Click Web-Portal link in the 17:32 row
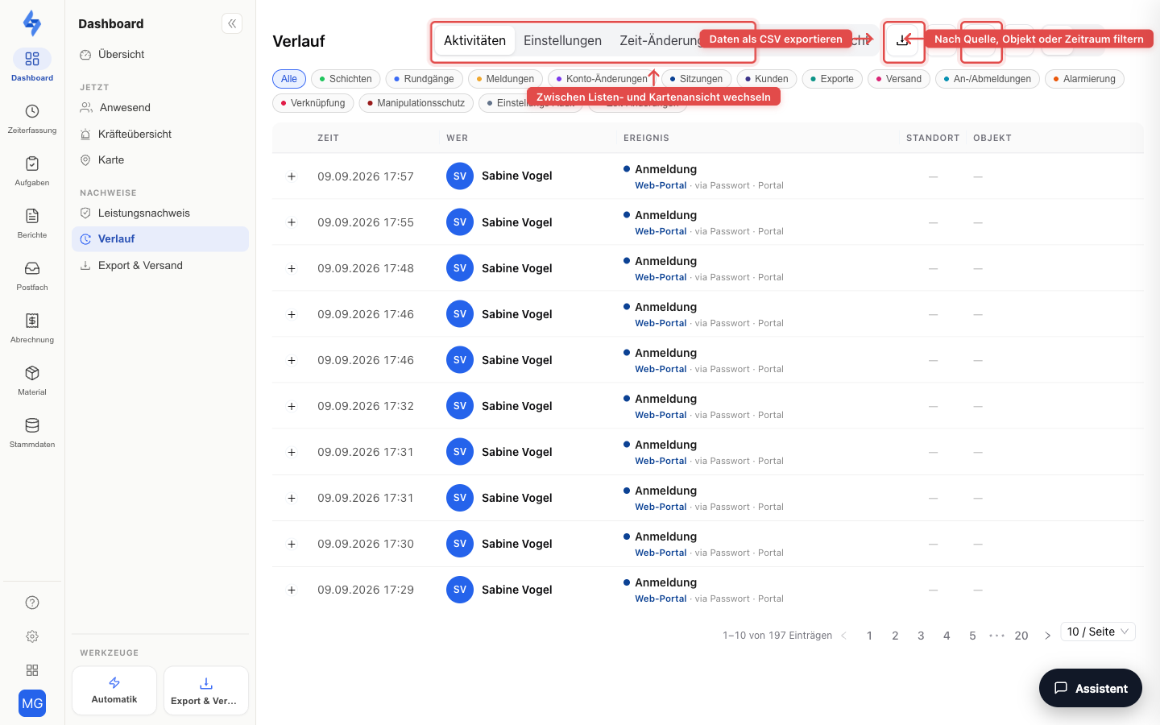Viewport: 1160px width, 725px height. [x=661, y=415]
